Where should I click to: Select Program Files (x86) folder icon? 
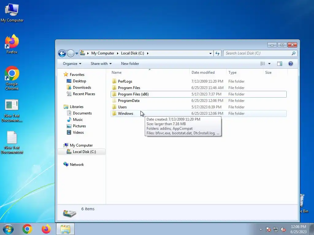[x=114, y=94]
